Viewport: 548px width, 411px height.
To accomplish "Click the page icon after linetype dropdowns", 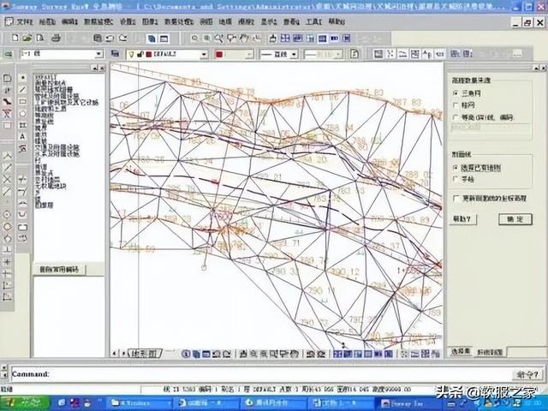I will pyautogui.click(x=354, y=54).
